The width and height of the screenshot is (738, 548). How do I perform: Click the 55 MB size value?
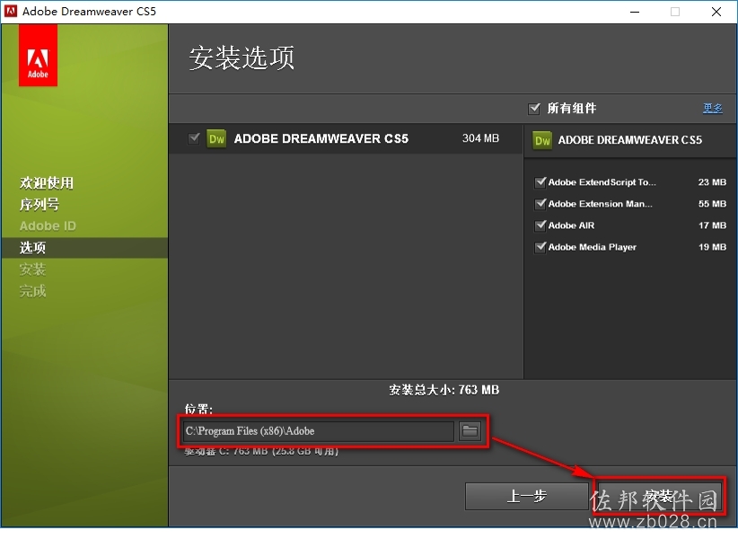pyautogui.click(x=712, y=204)
